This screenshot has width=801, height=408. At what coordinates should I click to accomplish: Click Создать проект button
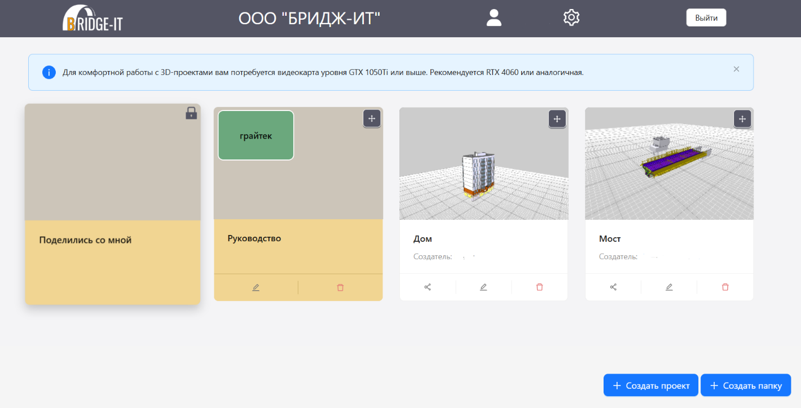[651, 385]
